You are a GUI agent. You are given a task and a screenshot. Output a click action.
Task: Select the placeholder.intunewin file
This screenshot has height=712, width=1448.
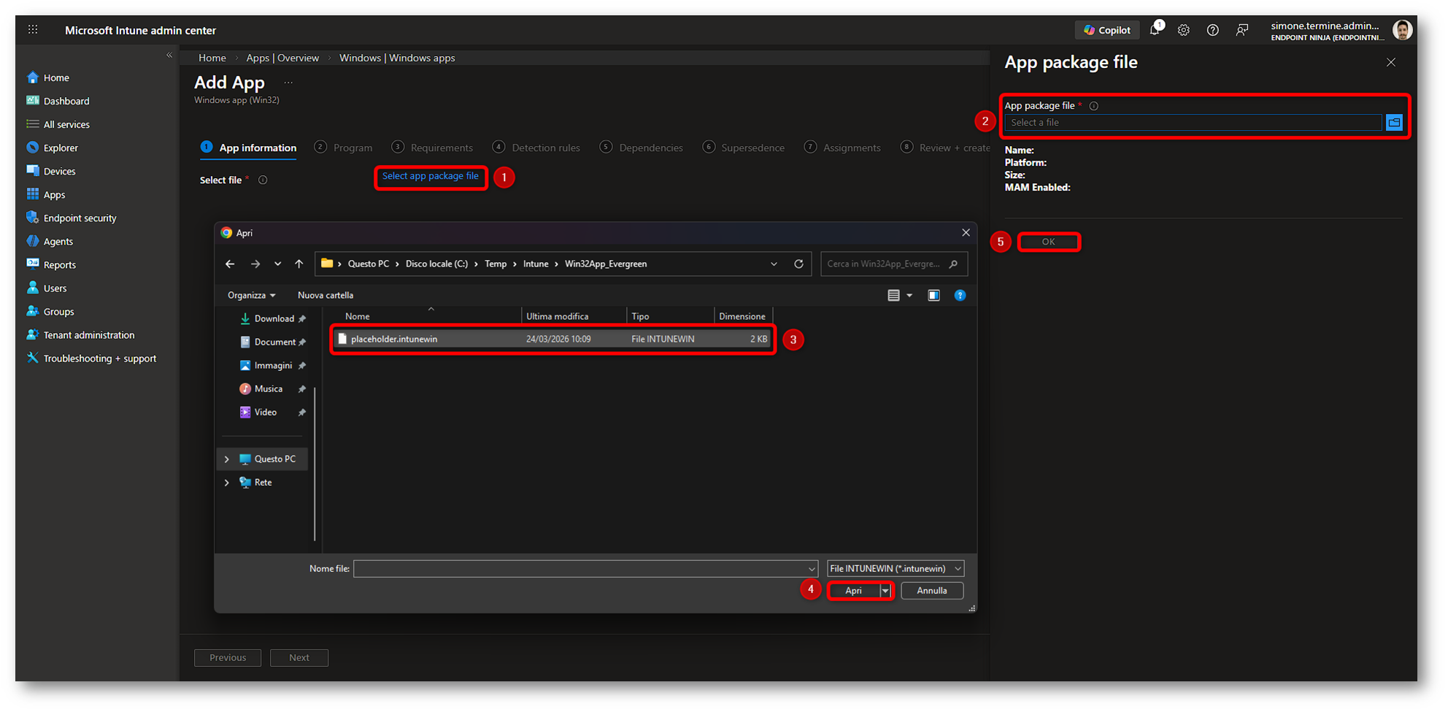[x=394, y=339]
